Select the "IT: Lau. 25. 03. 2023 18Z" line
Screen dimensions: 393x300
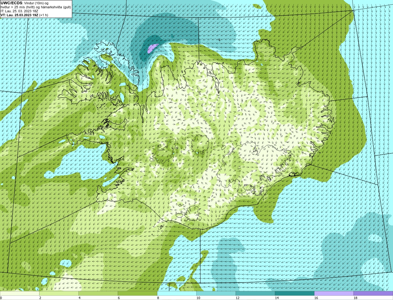point(19,11)
